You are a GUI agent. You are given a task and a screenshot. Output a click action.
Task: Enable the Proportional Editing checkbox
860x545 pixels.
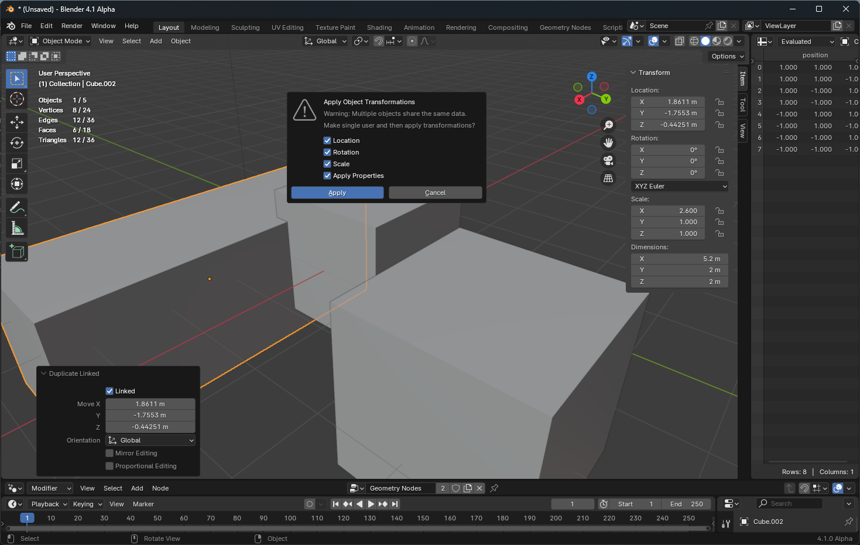109,466
